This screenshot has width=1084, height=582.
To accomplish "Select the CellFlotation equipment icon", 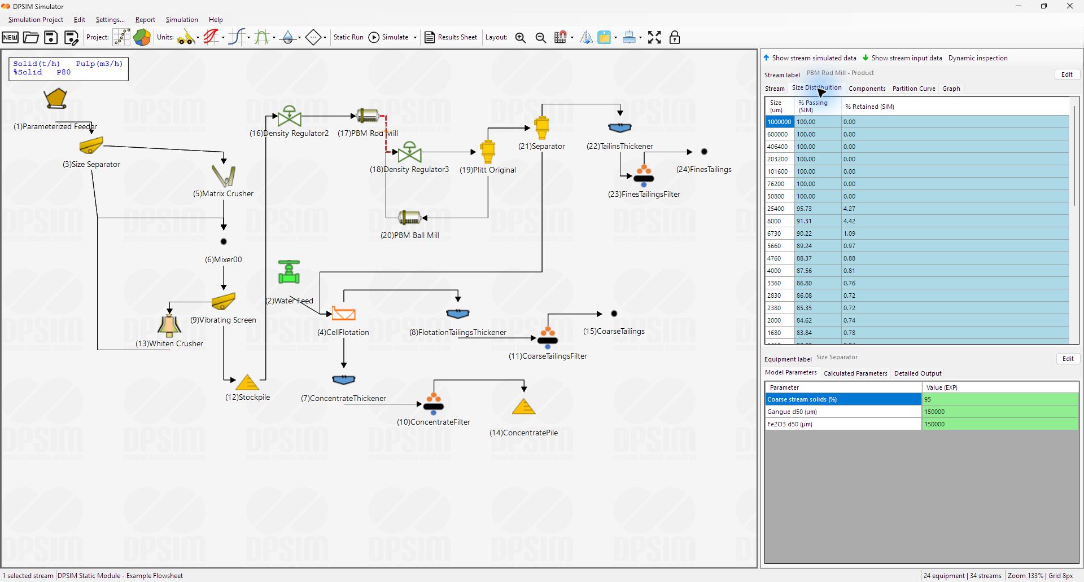I will (343, 314).
